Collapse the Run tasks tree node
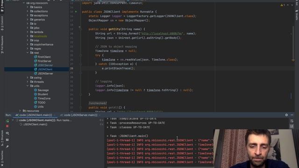 pyautogui.click(x=13, y=120)
